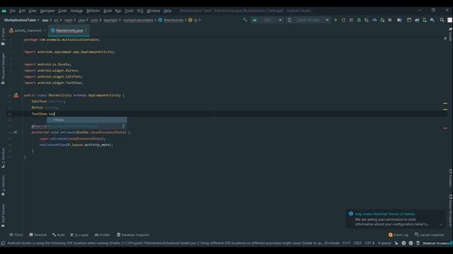Image resolution: width=453 pixels, height=254 pixels.
Task: Open the File menu
Action: [x=13, y=11]
